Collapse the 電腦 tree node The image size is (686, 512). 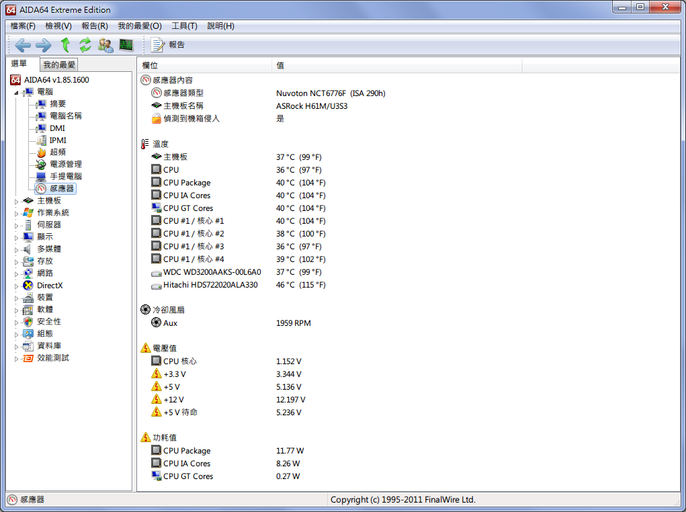click(x=16, y=92)
